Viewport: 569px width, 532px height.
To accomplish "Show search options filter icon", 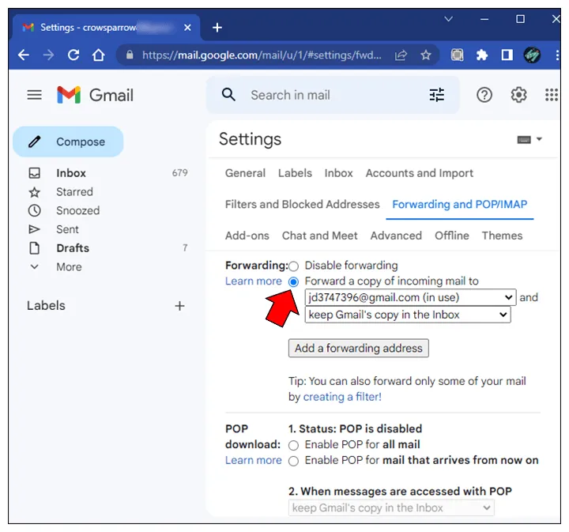I will click(x=436, y=95).
